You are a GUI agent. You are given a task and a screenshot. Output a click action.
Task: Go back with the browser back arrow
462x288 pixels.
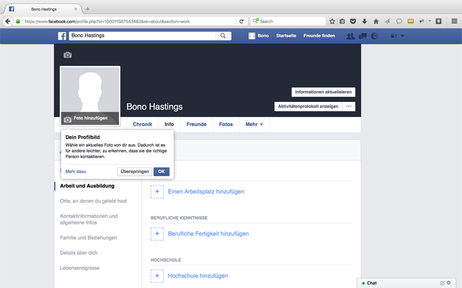(8, 21)
